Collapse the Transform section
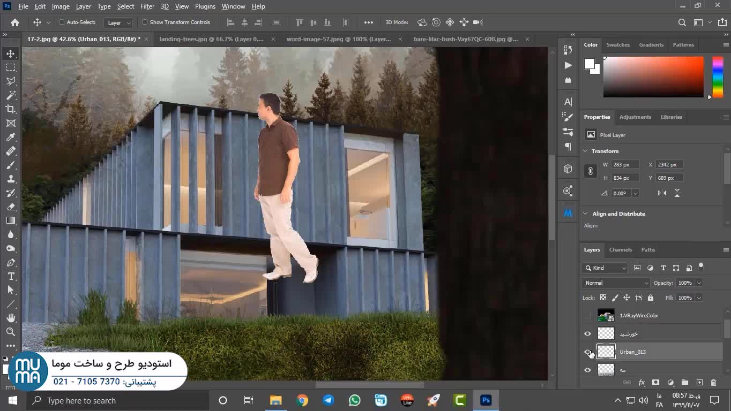 click(586, 151)
